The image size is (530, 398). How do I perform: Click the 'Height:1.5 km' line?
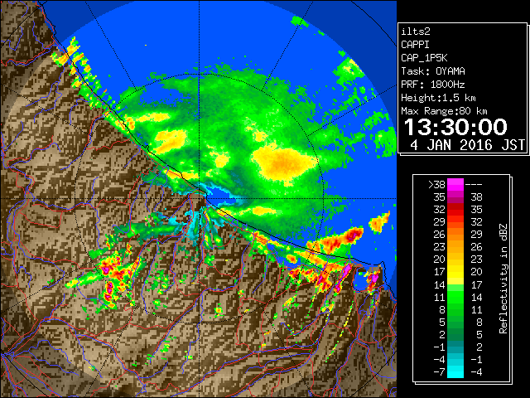coord(438,98)
